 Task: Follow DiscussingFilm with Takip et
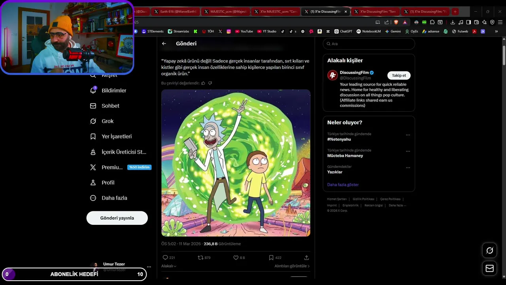[x=399, y=76]
